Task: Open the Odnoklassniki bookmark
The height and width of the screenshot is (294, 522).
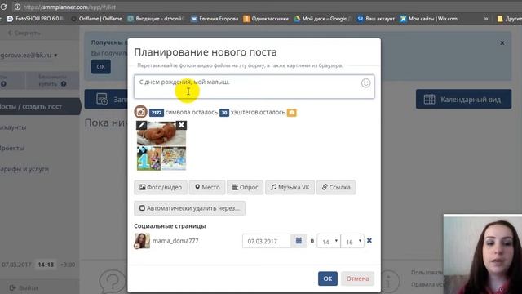Action: [x=266, y=19]
